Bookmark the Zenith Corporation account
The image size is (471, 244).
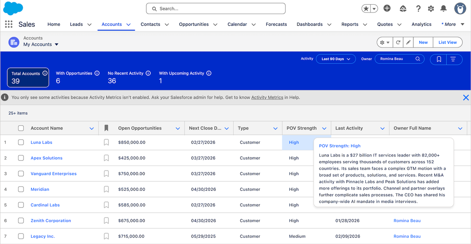click(106, 221)
